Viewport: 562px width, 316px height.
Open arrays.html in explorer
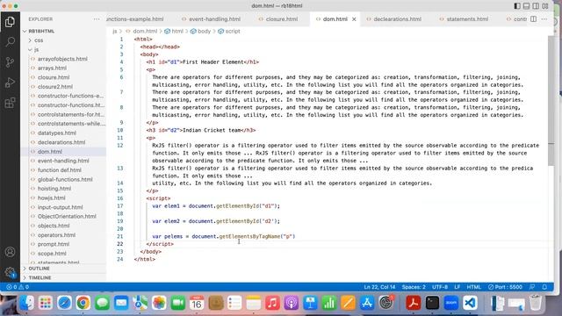coord(52,68)
